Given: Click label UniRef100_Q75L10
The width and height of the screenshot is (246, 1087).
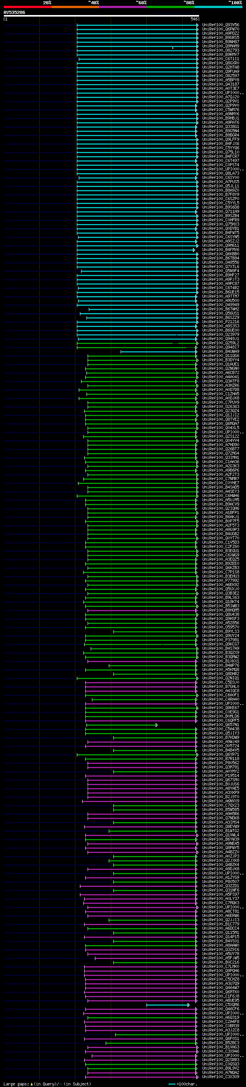Looking at the screenshot, I should tap(221, 152).
